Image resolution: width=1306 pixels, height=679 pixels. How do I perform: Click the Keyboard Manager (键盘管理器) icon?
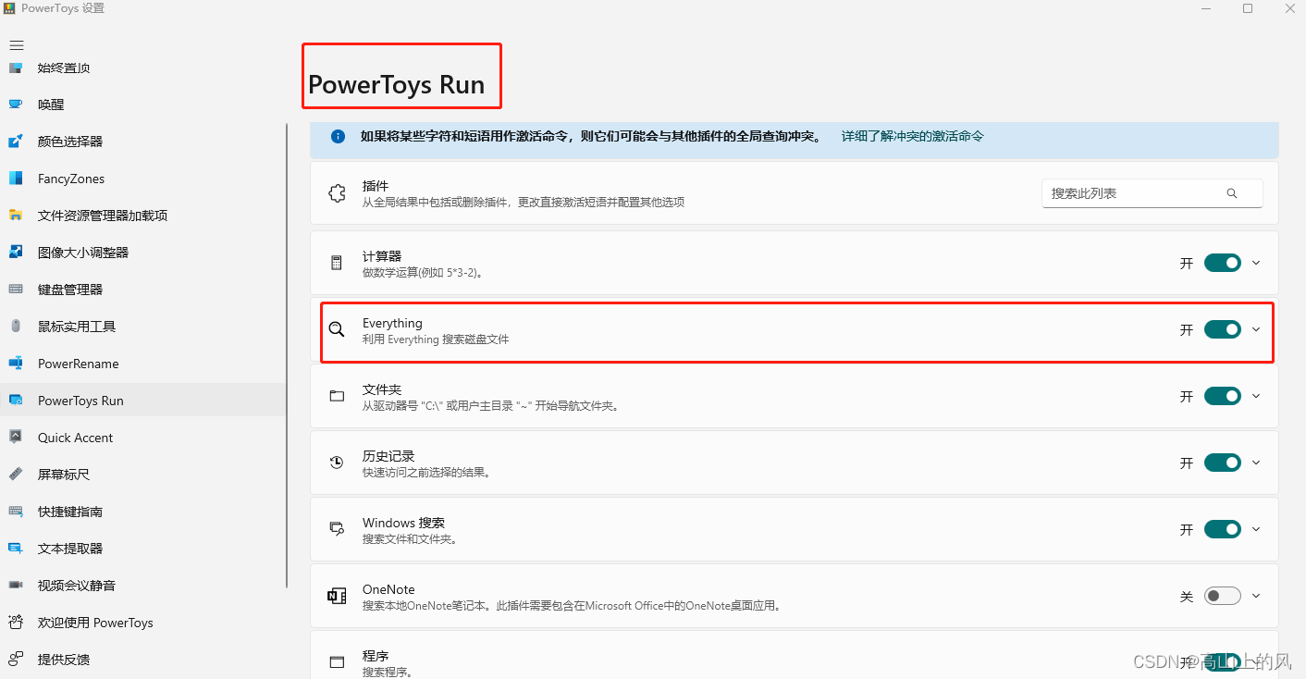click(16, 290)
